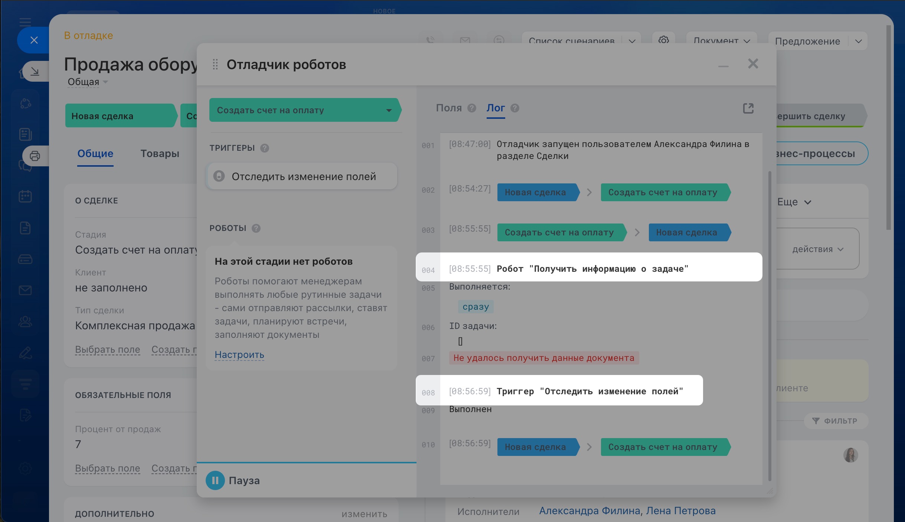Open the Предложение dropdown arrow

(858, 41)
